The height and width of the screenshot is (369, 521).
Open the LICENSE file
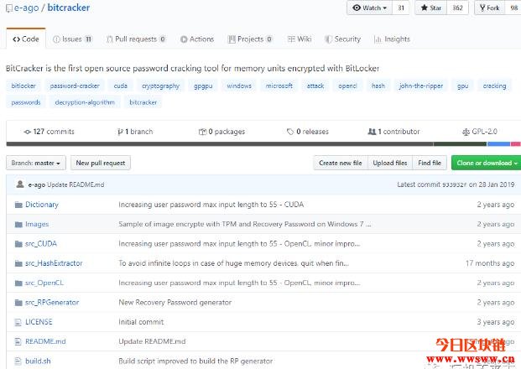tap(39, 322)
